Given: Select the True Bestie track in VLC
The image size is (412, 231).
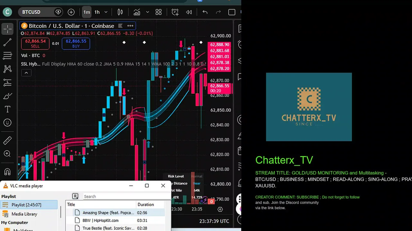Looking at the screenshot, I should 115,228.
